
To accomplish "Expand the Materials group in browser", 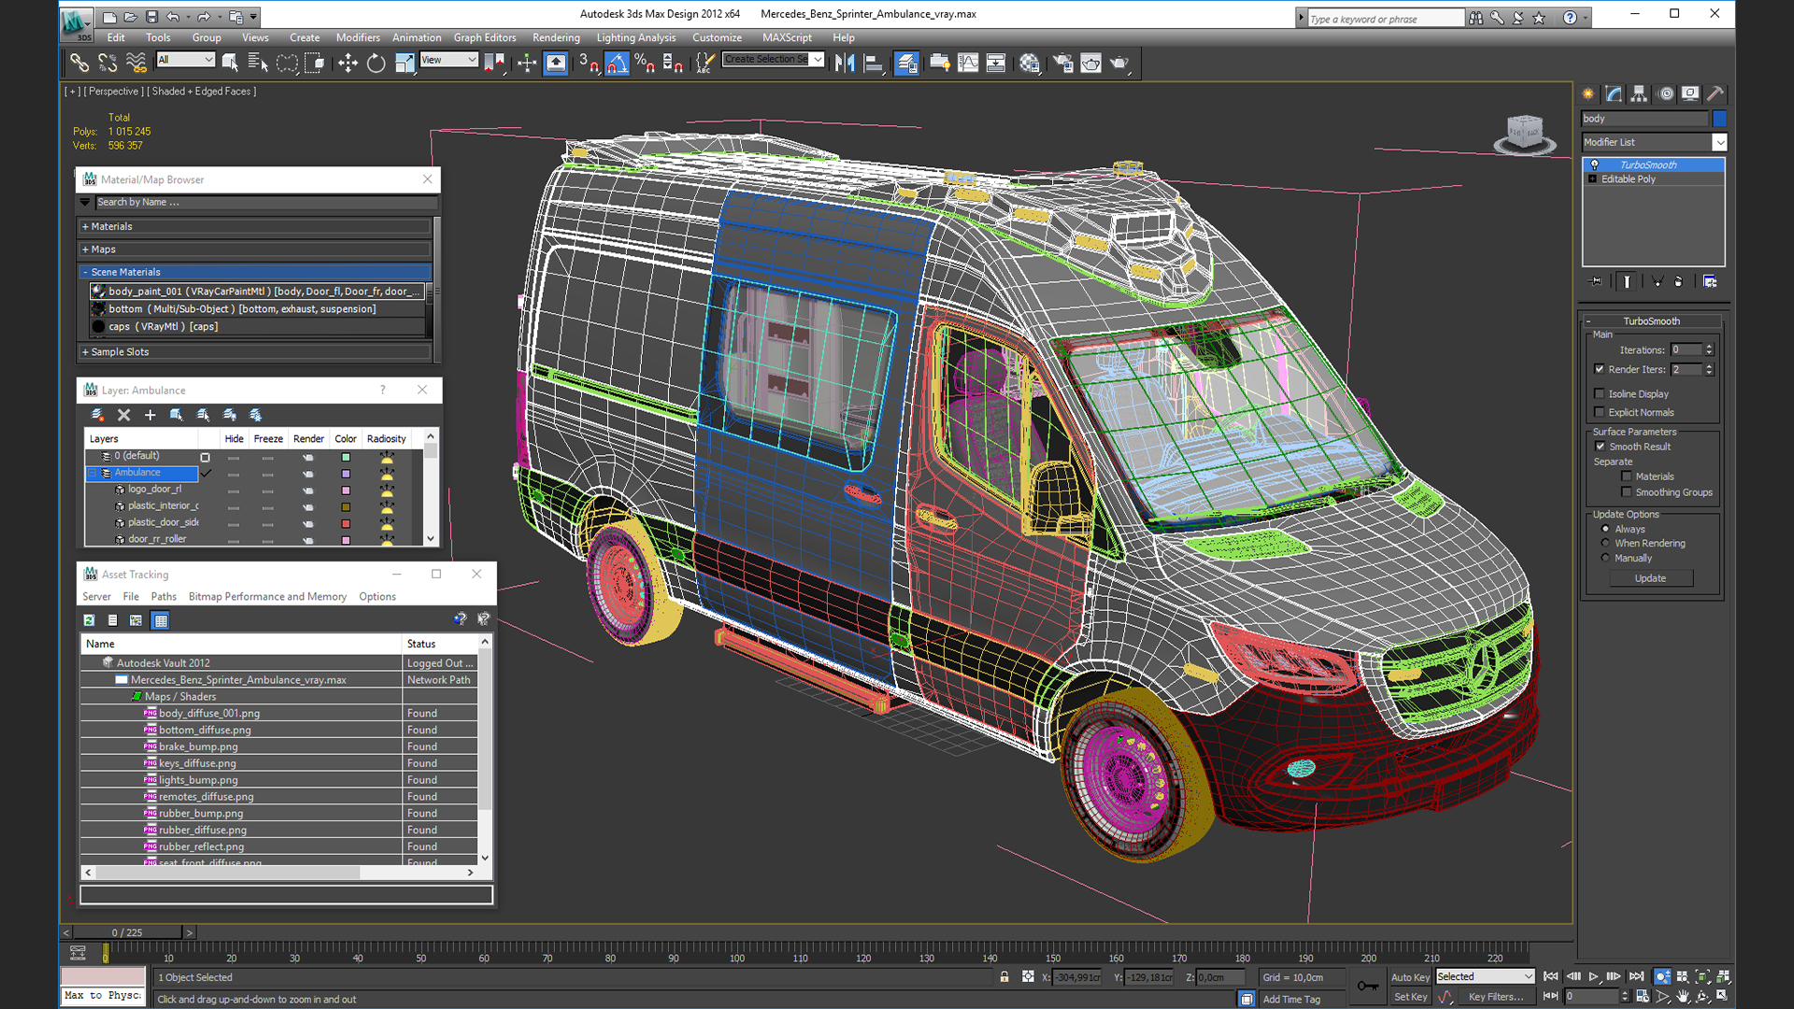I will tap(255, 226).
